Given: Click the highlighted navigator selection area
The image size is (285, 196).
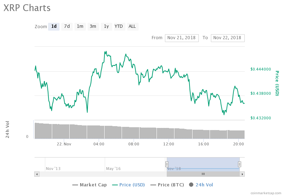Looking at the screenshot, I should 203,164.
